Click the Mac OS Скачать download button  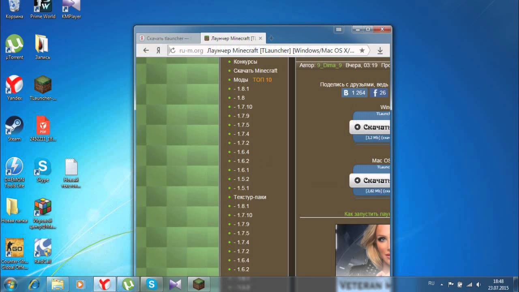(x=370, y=180)
